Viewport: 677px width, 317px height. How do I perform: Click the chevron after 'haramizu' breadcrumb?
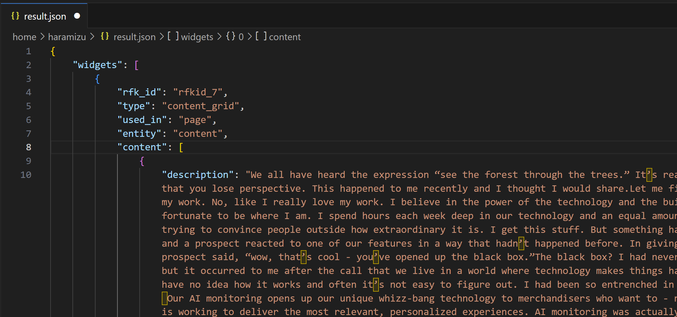click(x=92, y=37)
